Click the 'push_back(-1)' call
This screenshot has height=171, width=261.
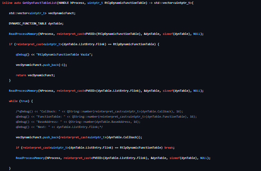54,65
